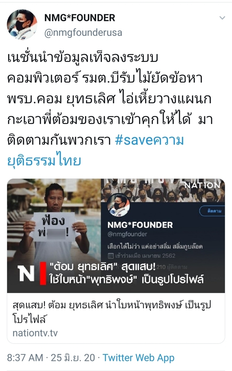Image resolution: width=232 pixels, height=371 pixels.
Task: Click the white N logo on banner
Action: tap(26, 273)
